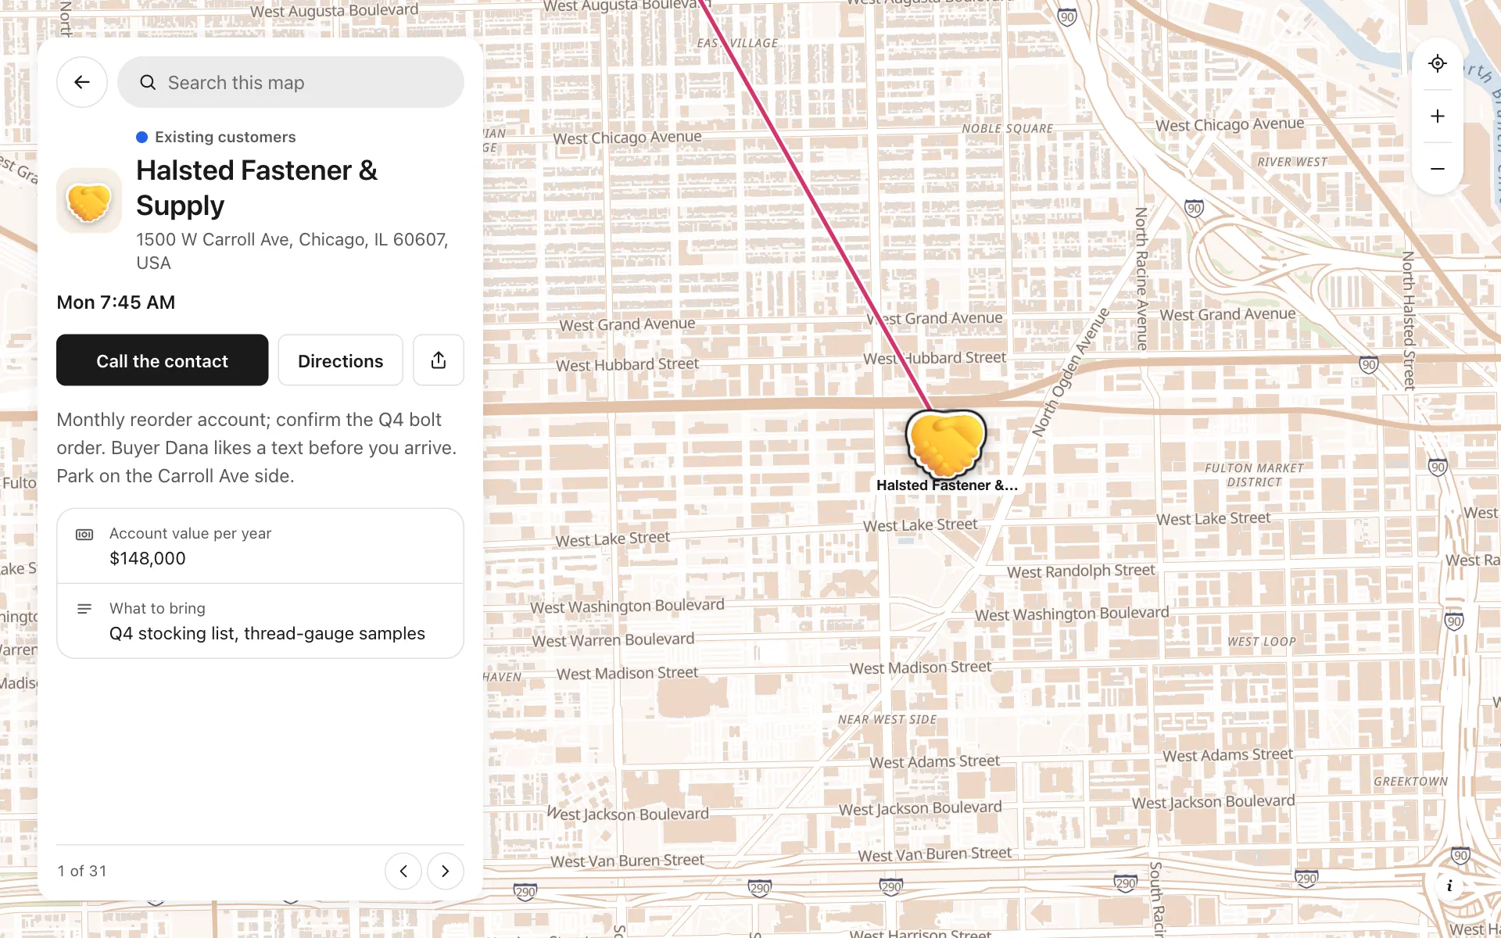Click the handshake thumbnail in the panel
This screenshot has height=938, width=1501.
[x=89, y=201]
